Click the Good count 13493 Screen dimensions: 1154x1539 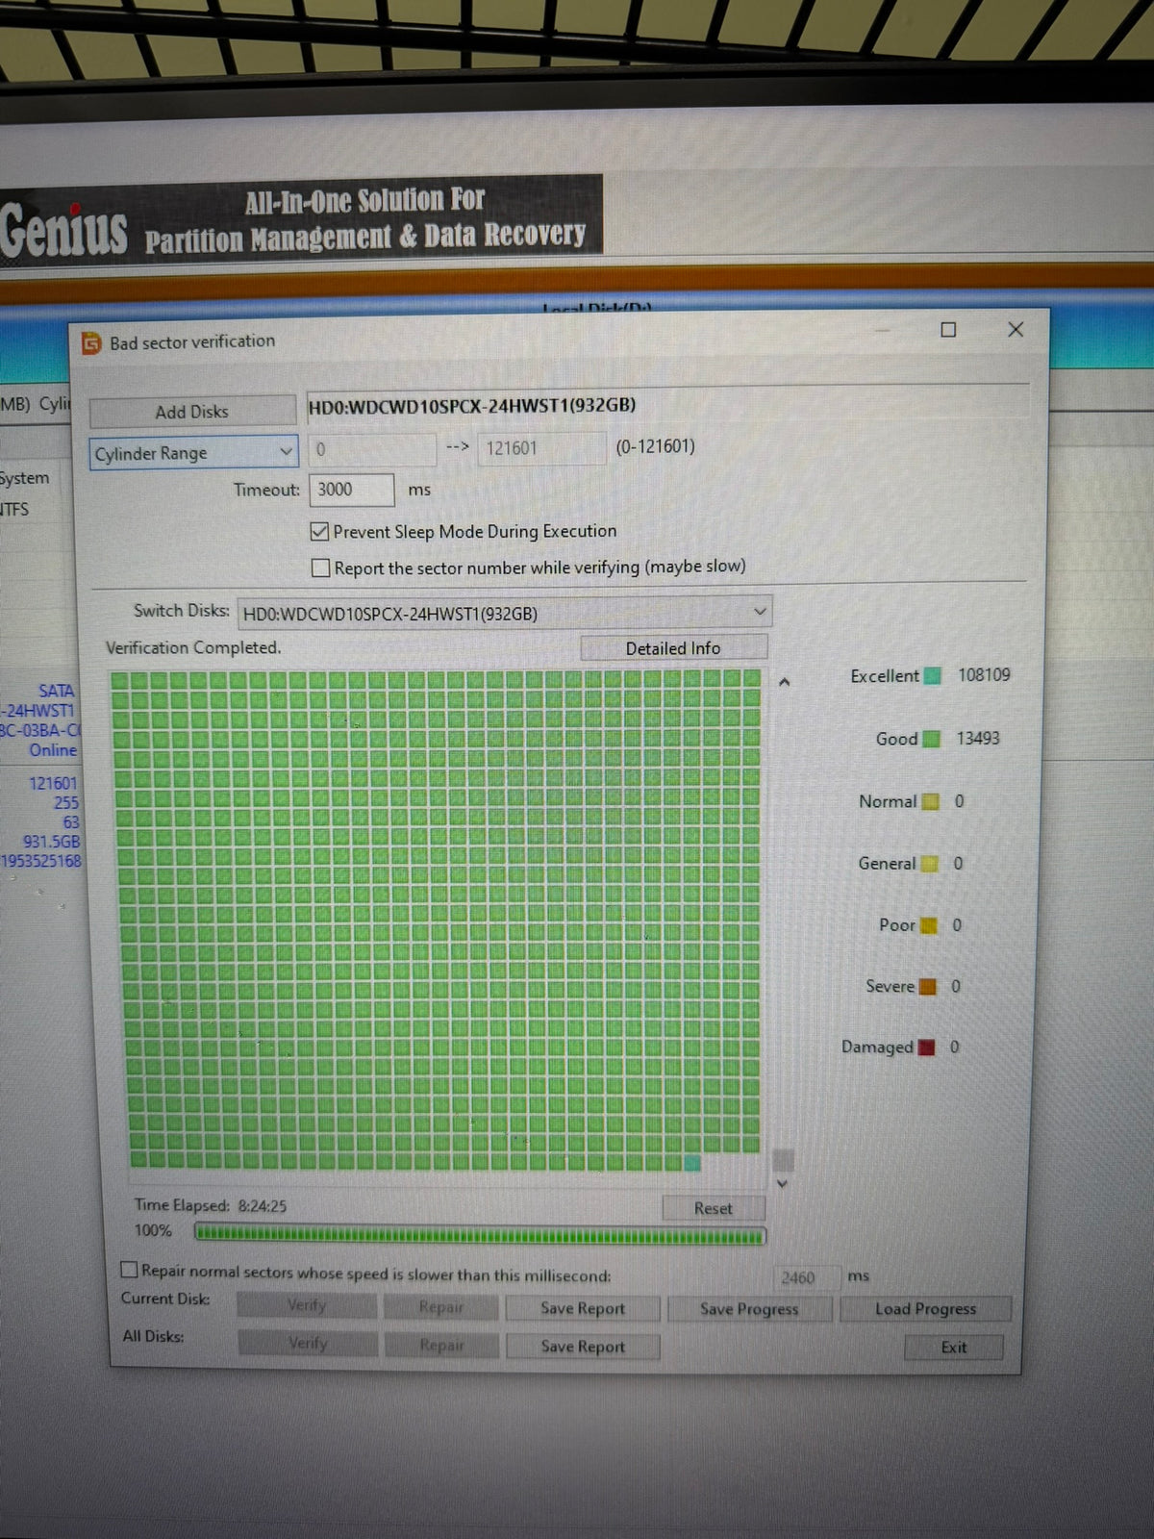[x=978, y=738]
